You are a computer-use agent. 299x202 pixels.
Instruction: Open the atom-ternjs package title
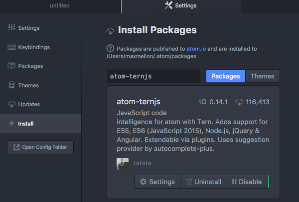pos(139,102)
